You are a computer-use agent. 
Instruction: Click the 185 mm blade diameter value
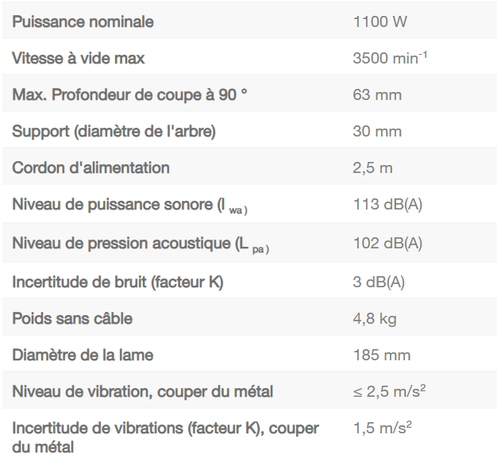click(381, 355)
